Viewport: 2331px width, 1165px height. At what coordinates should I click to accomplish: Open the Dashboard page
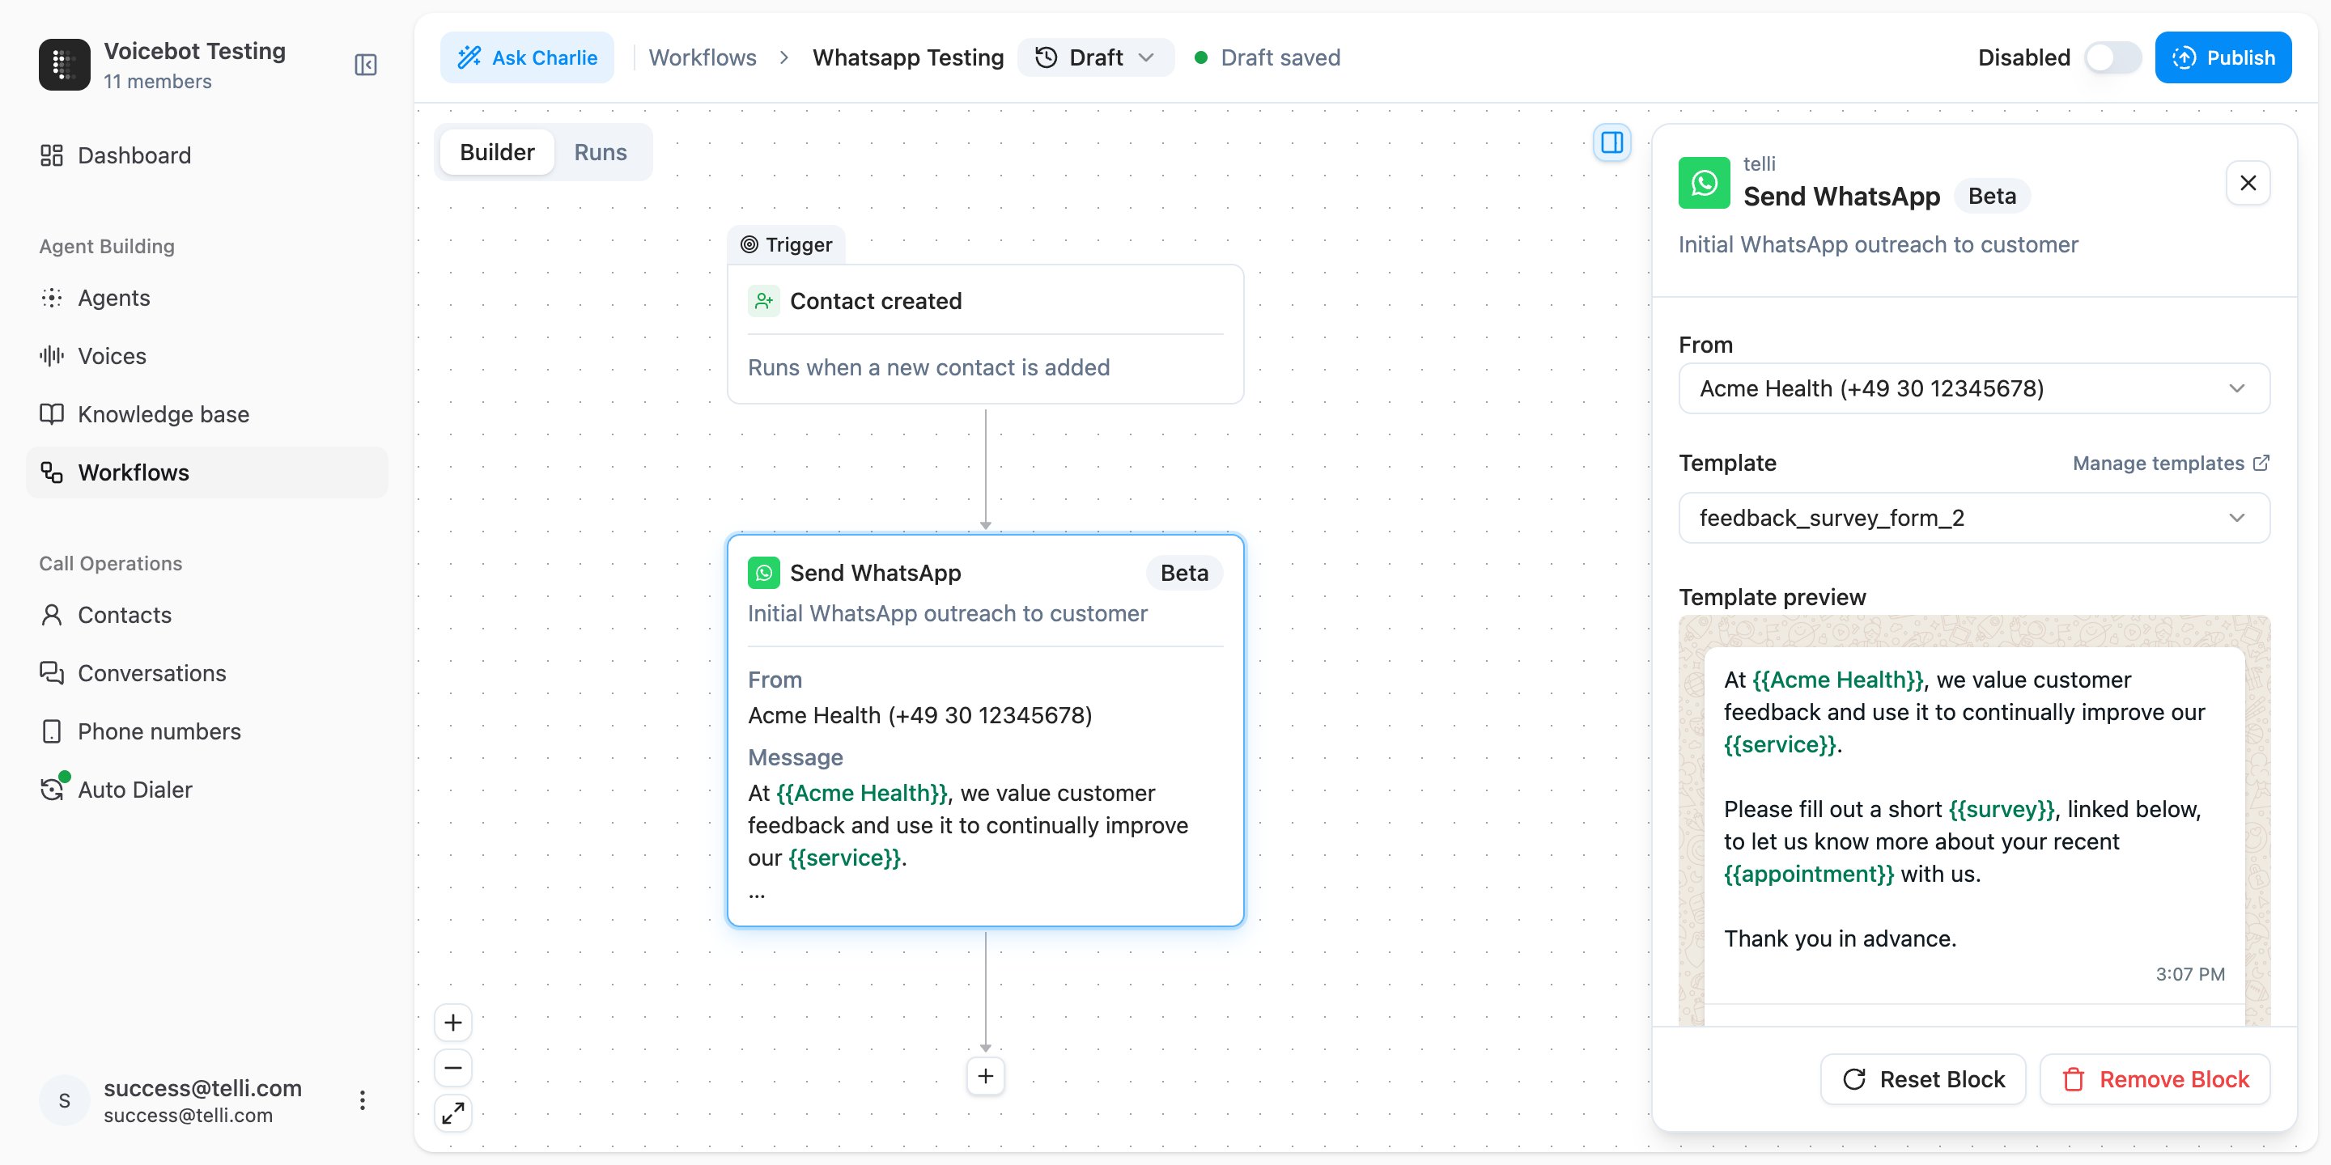click(x=206, y=155)
